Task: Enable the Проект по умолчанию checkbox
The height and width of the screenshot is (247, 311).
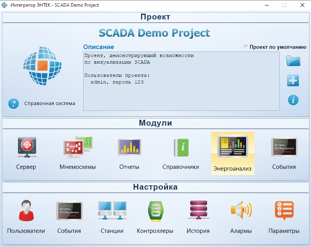Action: 246,47
